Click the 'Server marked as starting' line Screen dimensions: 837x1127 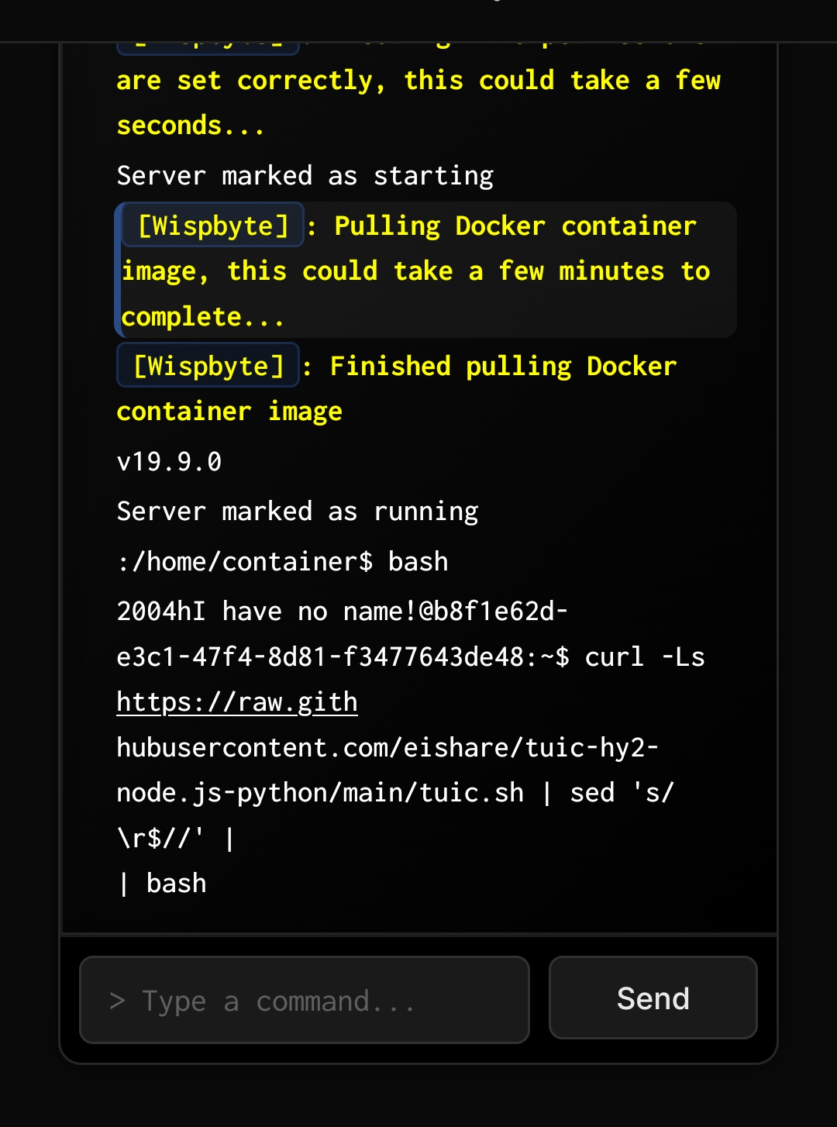coord(305,176)
